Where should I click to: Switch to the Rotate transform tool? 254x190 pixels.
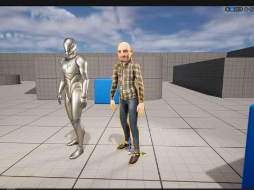[237, 9]
